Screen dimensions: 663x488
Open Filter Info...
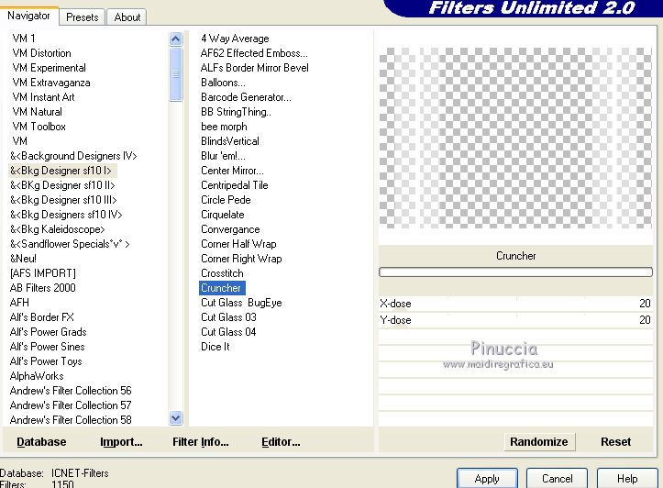[201, 442]
